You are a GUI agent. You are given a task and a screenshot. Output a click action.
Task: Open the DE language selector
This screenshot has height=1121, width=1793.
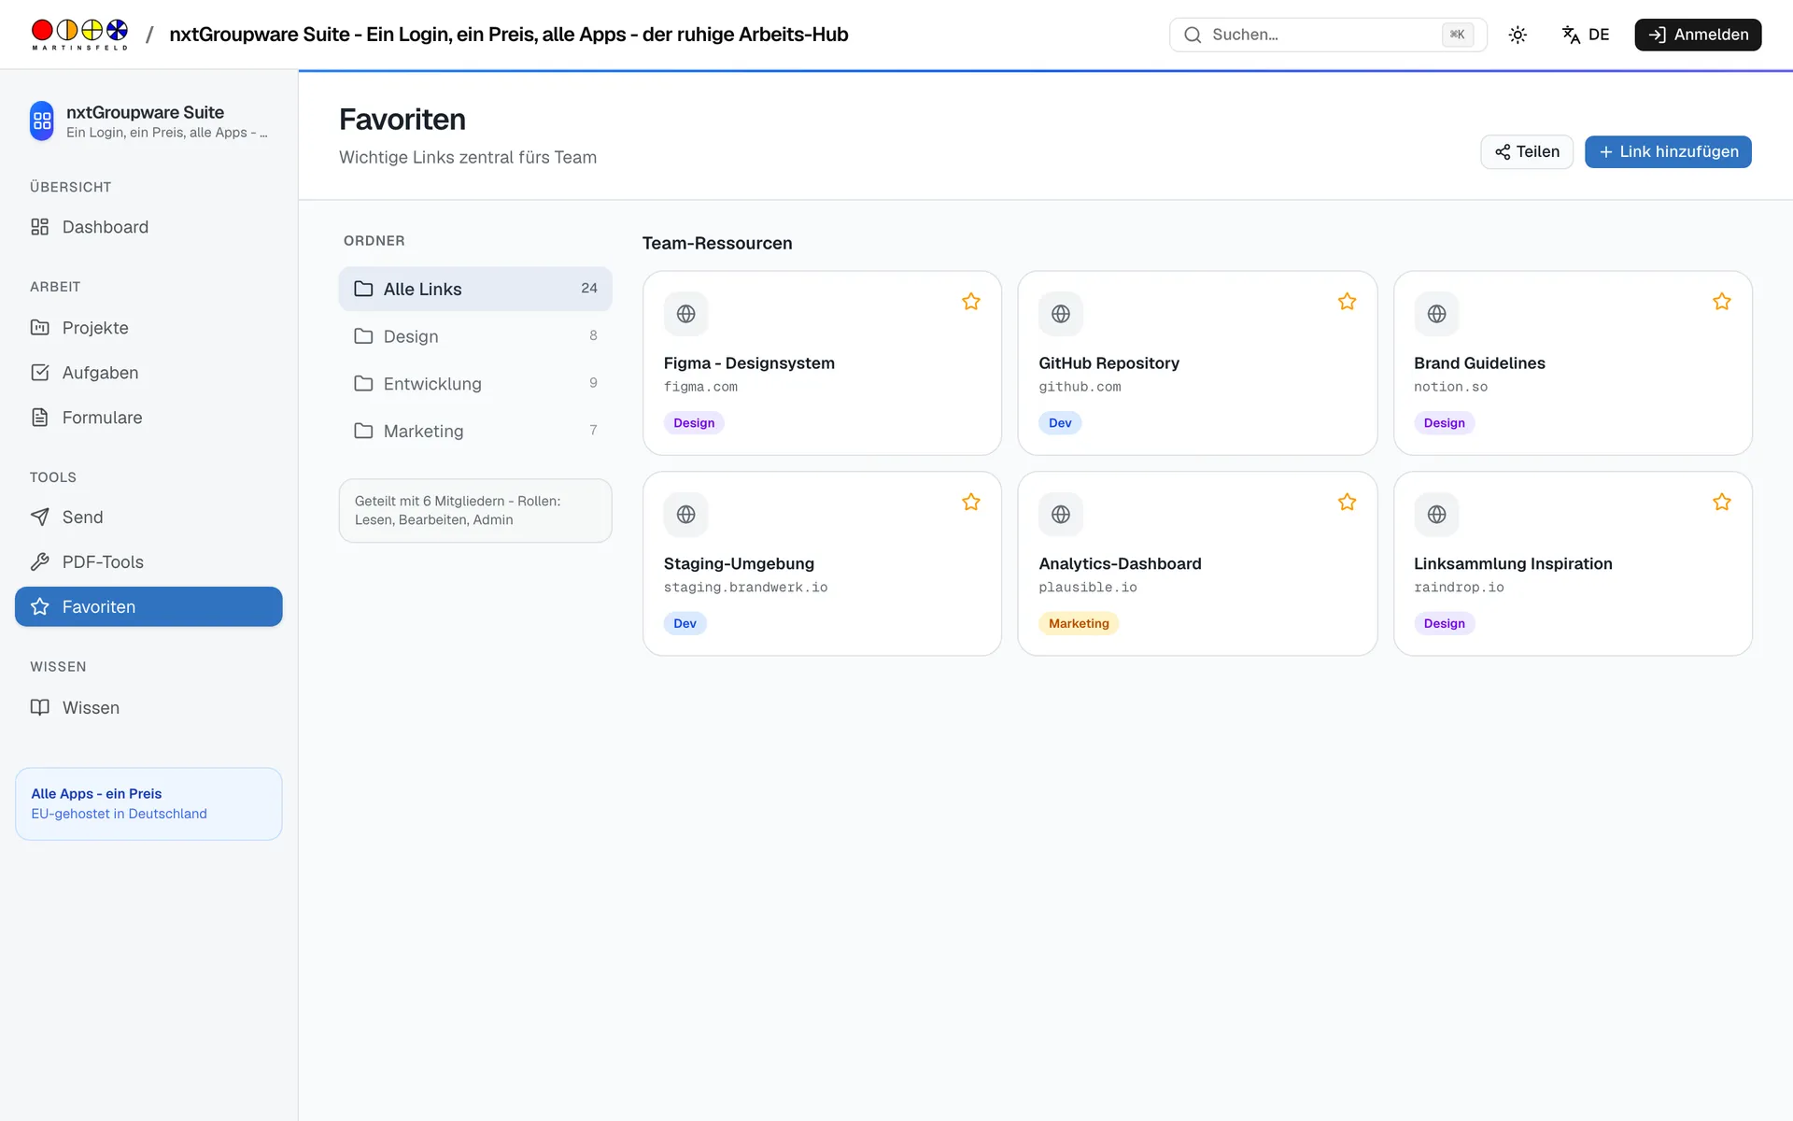tap(1586, 35)
